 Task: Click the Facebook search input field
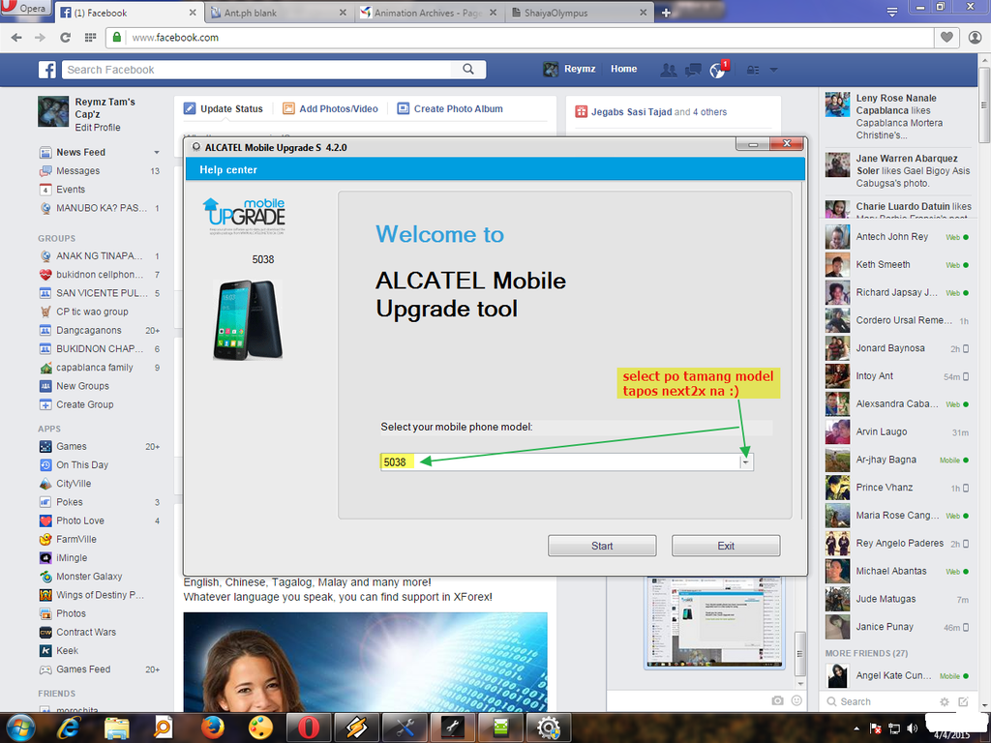tap(261, 70)
